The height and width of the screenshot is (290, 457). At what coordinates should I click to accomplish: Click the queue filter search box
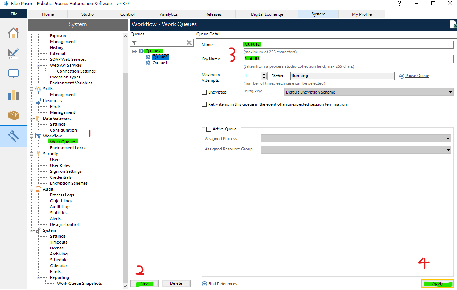pyautogui.click(x=161, y=43)
